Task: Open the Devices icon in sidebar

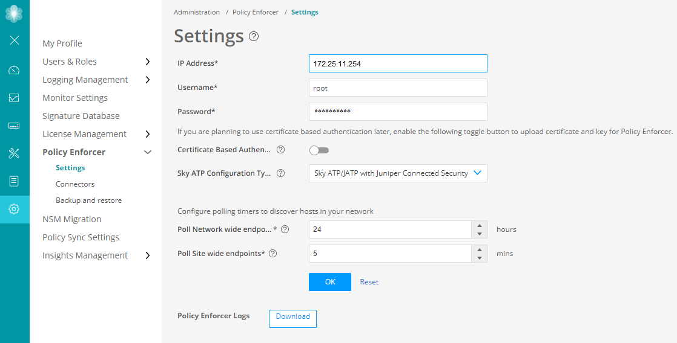Action: pos(15,126)
